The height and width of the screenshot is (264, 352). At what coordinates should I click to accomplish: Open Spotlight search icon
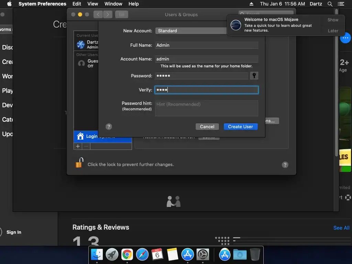click(330, 4)
